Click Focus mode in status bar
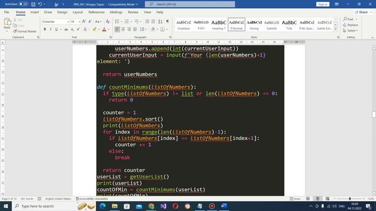The width and height of the screenshot is (376, 211). [295, 199]
